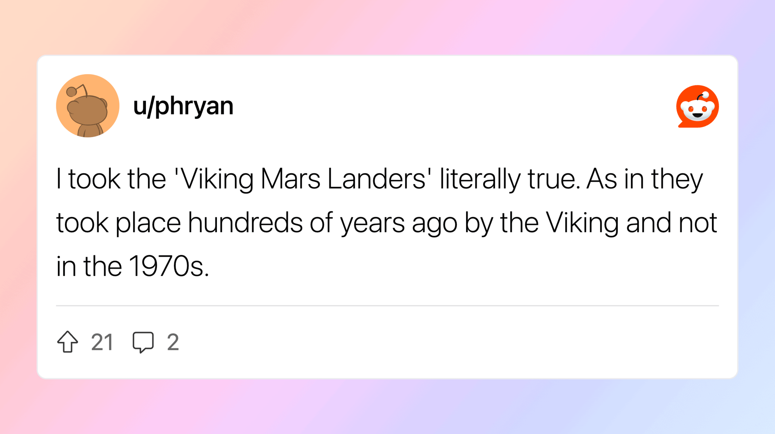The width and height of the screenshot is (775, 434).
Task: Click 'in the' starting the last line
Action: (x=89, y=266)
